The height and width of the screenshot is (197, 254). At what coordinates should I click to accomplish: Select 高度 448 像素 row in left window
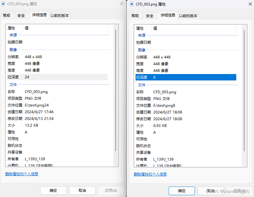click(x=57, y=70)
